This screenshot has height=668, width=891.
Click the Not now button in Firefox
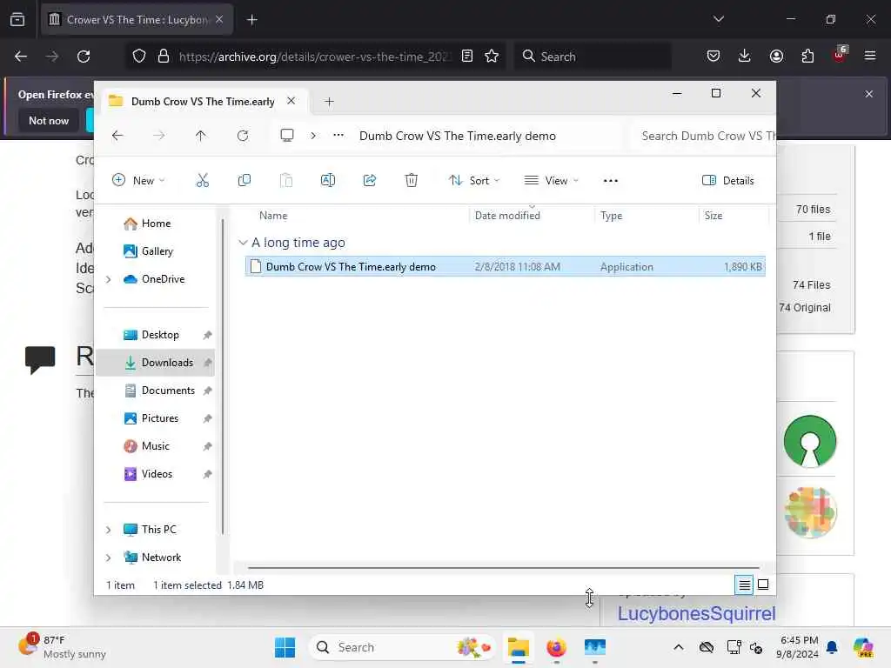(49, 120)
